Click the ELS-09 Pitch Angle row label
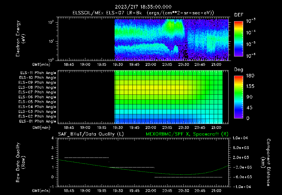The height and width of the screenshot is (195, 282). 37,83
